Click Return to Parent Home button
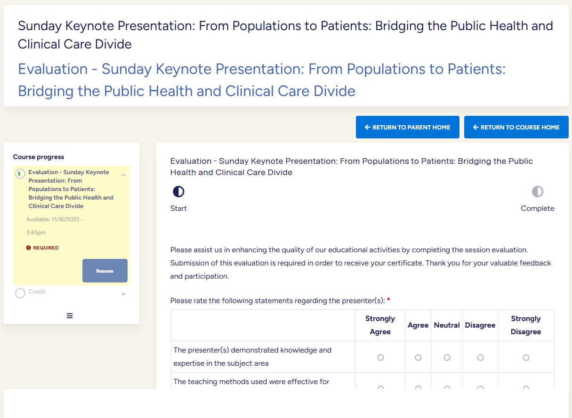This screenshot has width=572, height=418. (x=407, y=127)
